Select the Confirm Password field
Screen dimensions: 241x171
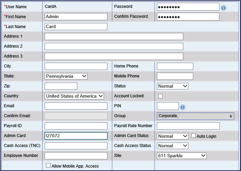[188, 16]
